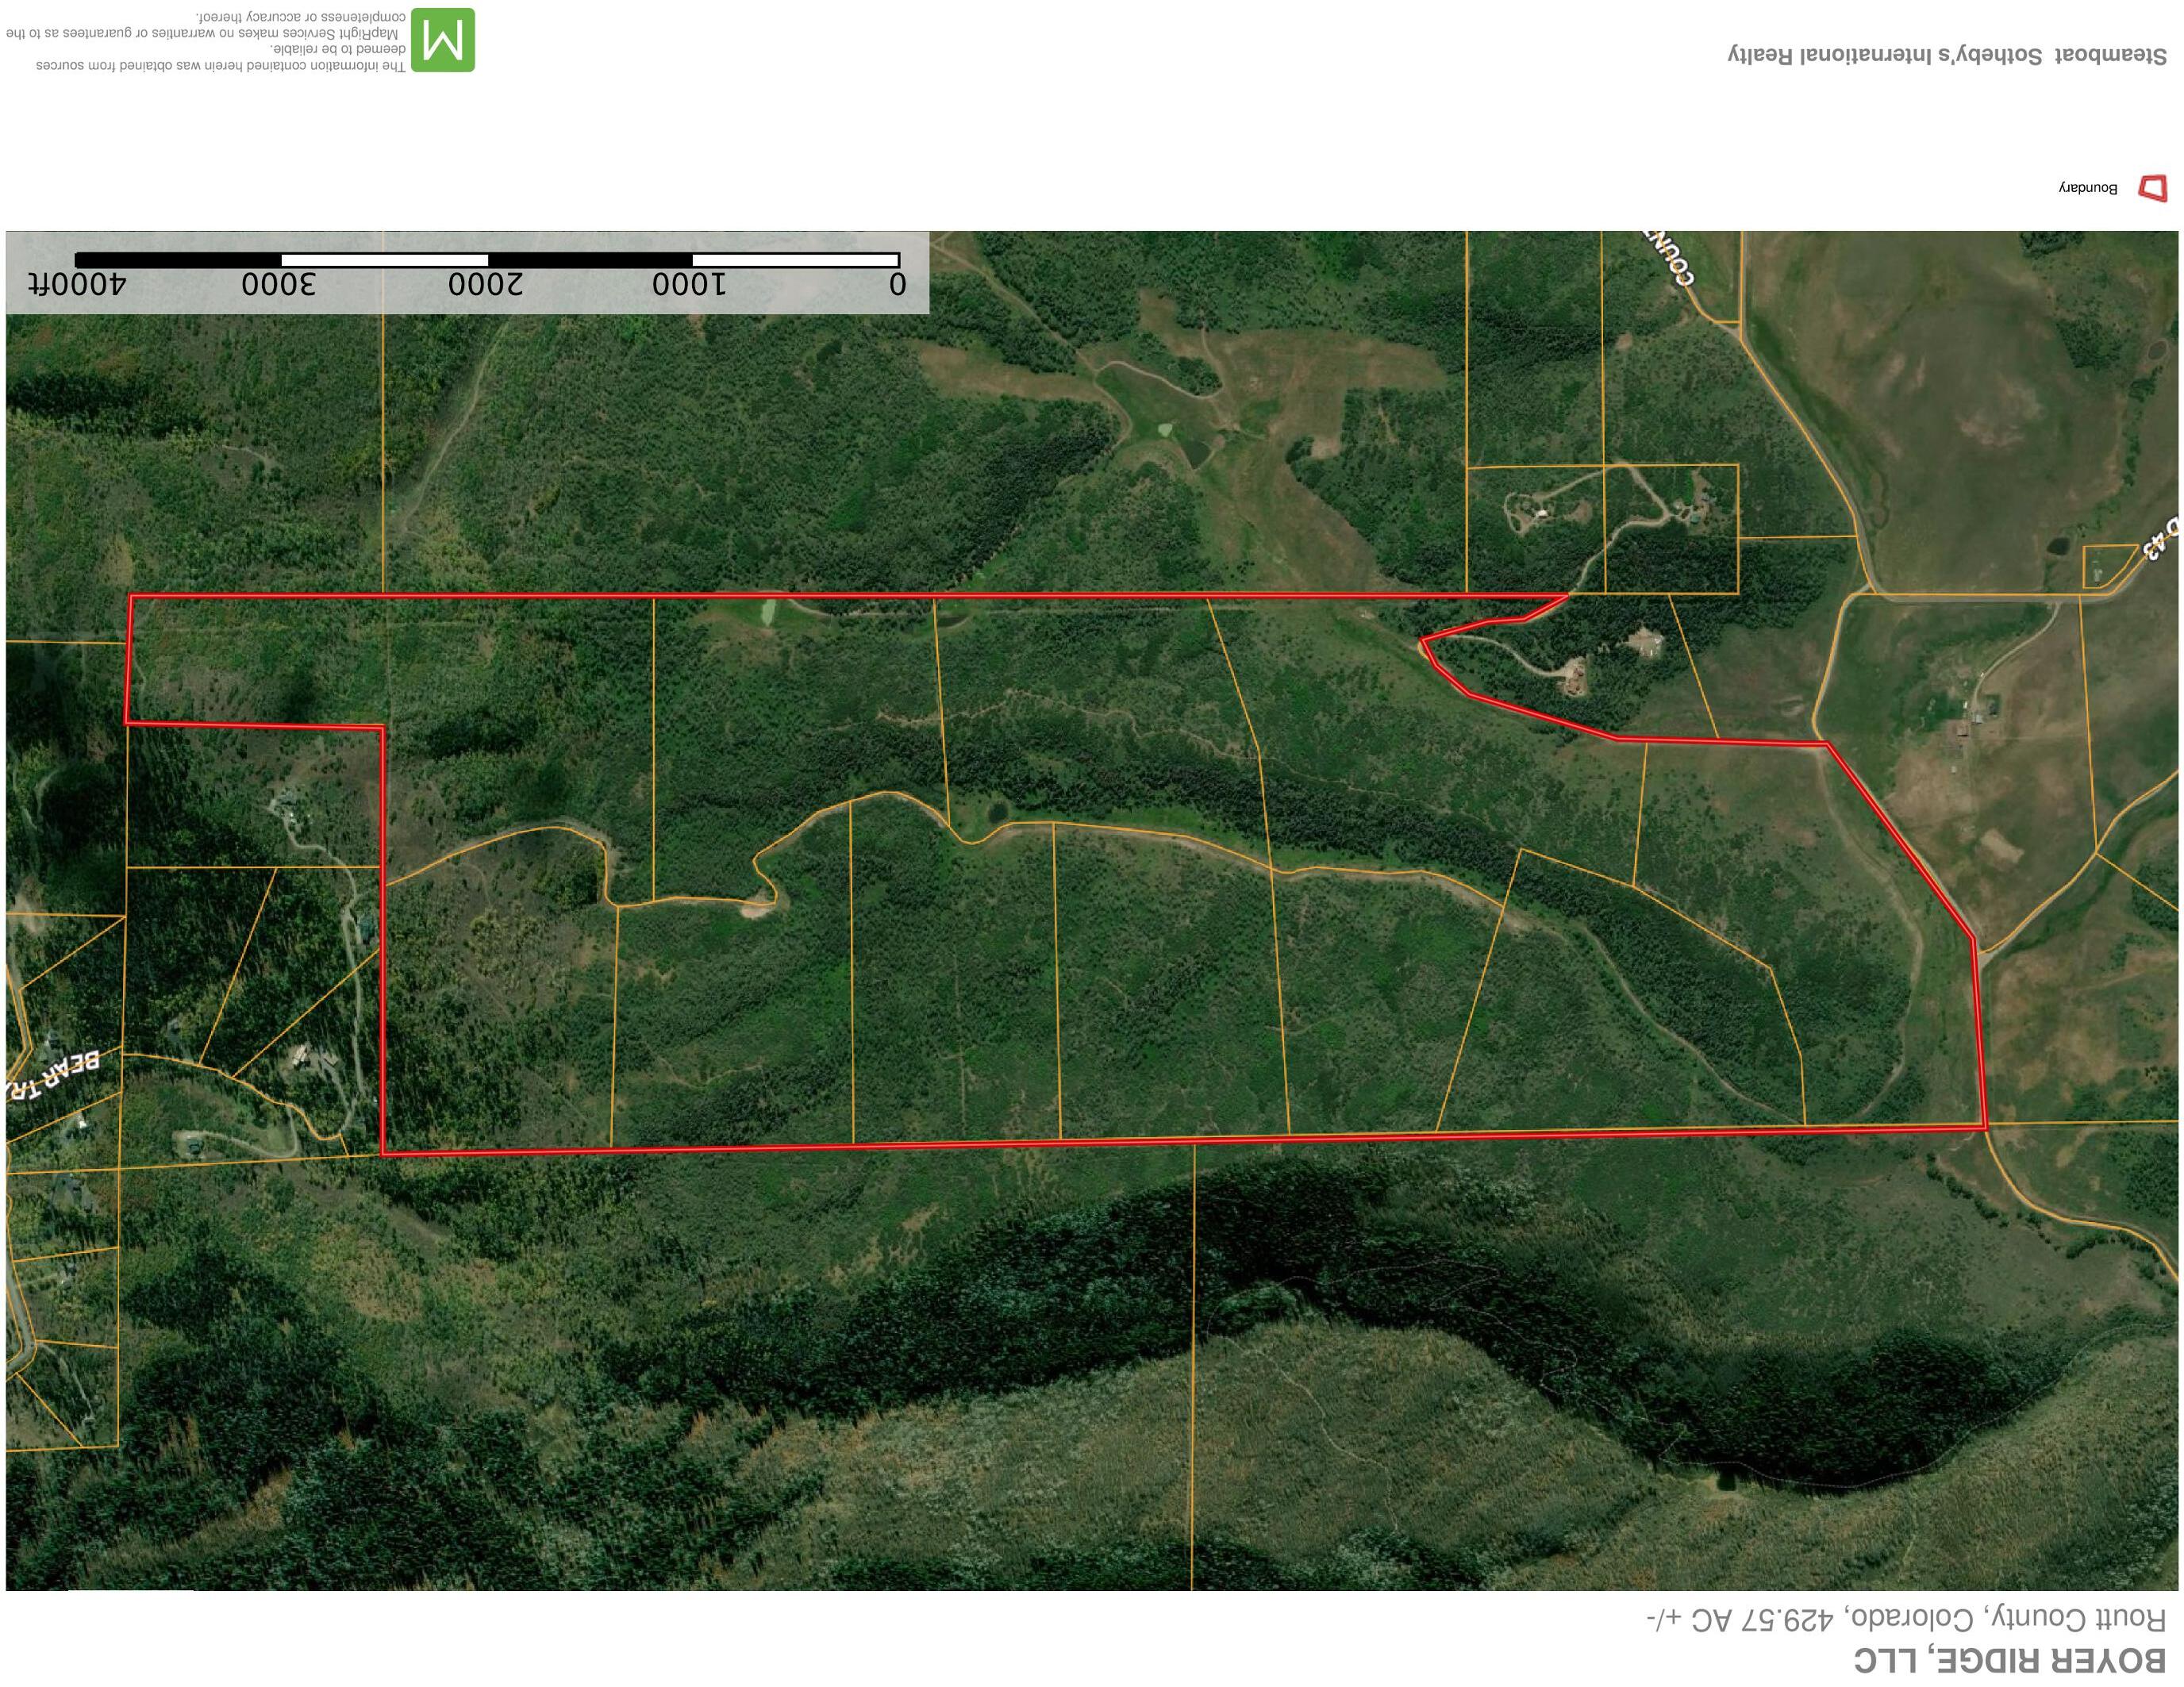Click the black-and-white scale bar
2184x1687 pixels.
(x=487, y=260)
